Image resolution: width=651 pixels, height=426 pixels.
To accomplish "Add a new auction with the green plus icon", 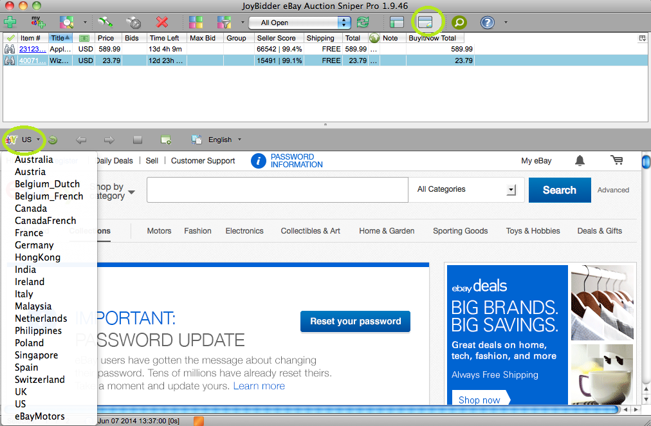I will (x=10, y=22).
